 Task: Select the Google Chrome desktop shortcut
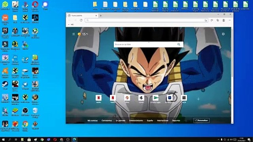pos(25,126)
